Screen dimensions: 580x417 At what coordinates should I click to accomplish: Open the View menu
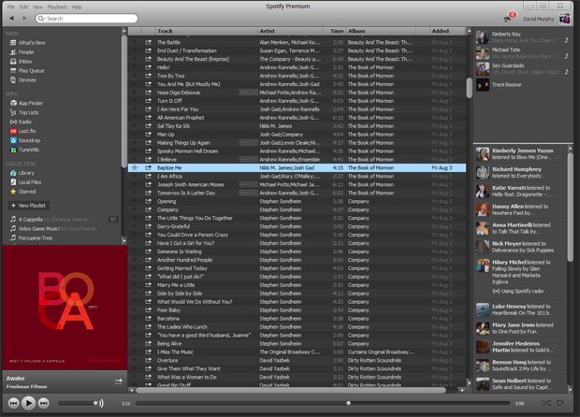coord(37,7)
